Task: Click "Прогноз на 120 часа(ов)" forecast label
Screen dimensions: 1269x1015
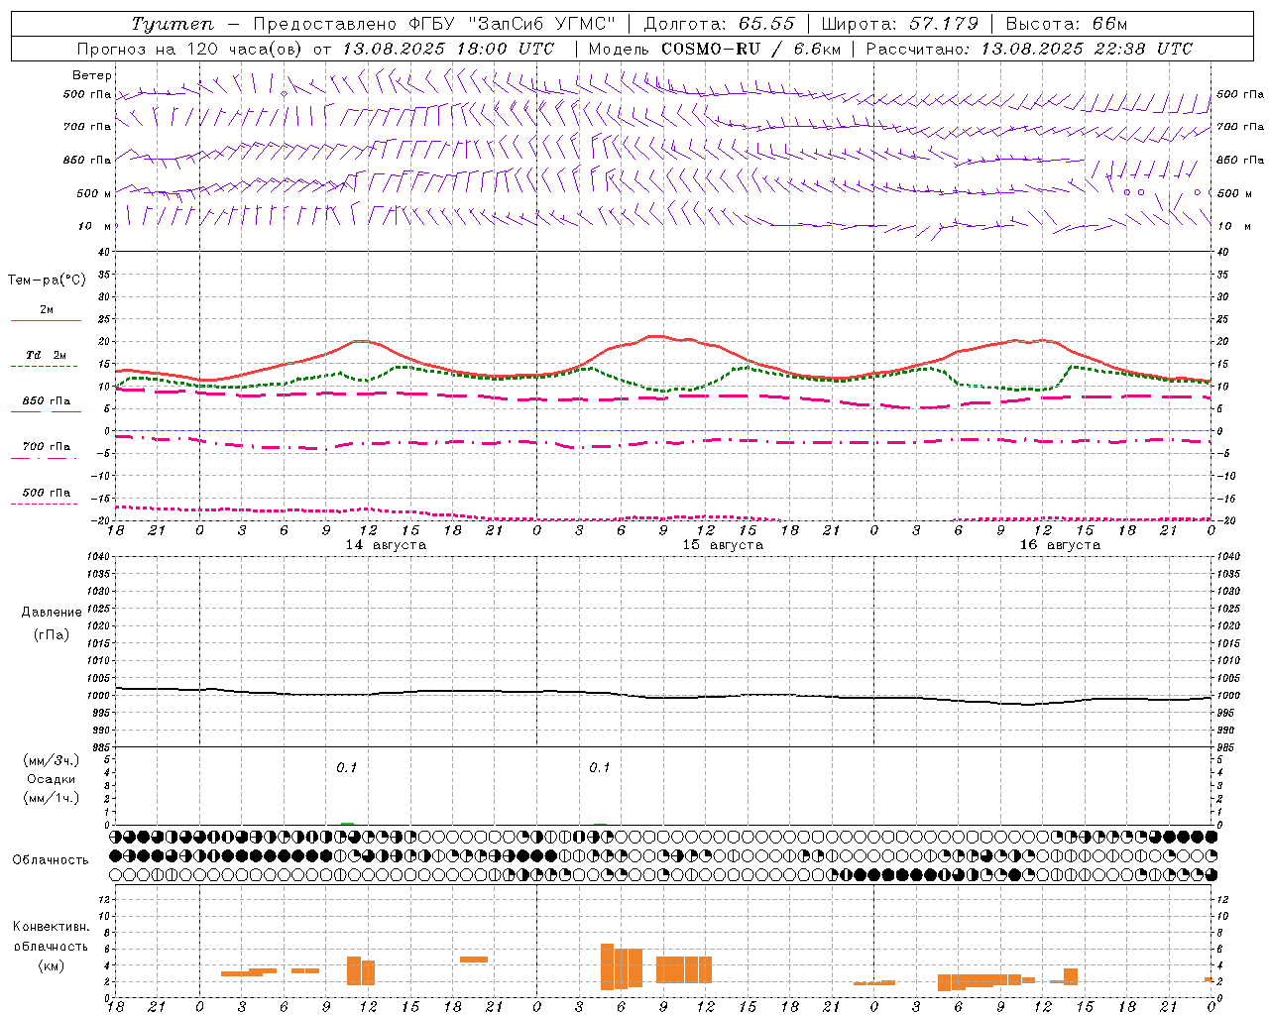Action: (189, 49)
